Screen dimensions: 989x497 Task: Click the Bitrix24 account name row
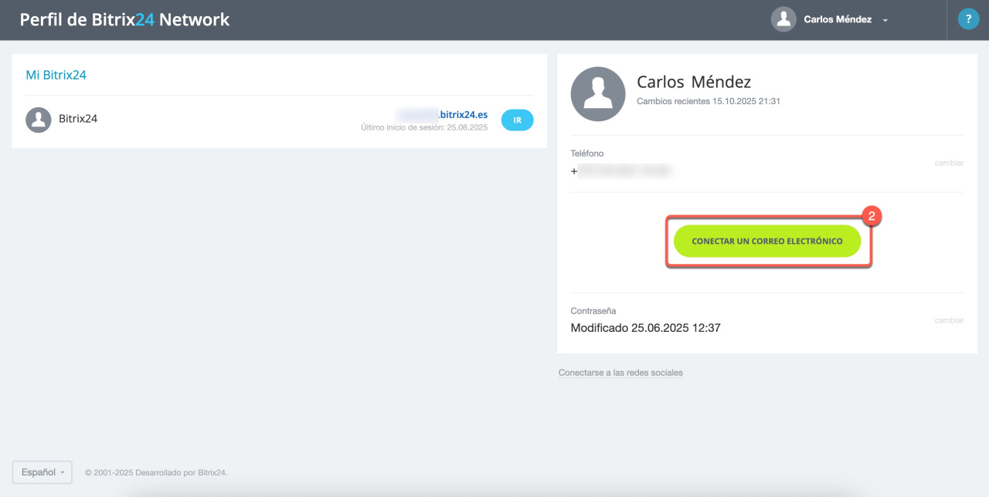point(78,119)
